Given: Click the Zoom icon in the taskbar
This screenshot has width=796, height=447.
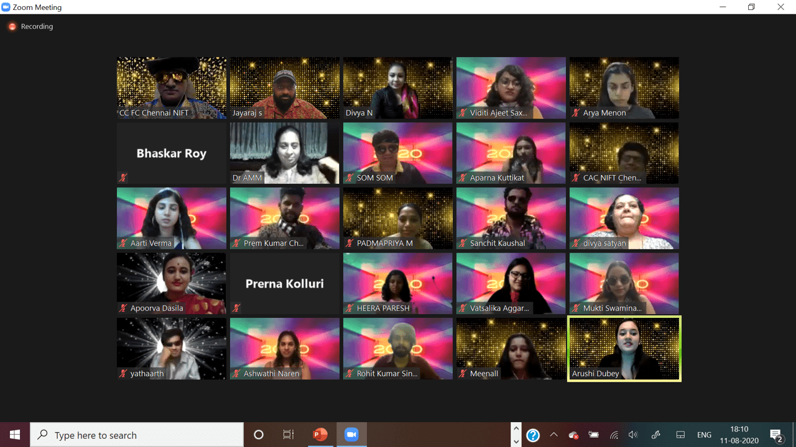Looking at the screenshot, I should coord(351,435).
